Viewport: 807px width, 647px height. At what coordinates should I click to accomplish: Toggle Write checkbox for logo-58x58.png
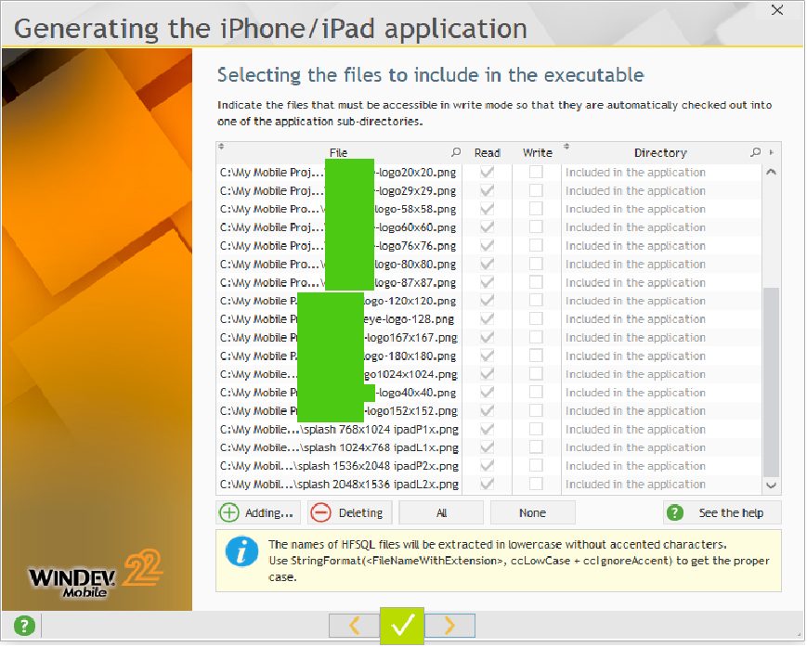536,210
